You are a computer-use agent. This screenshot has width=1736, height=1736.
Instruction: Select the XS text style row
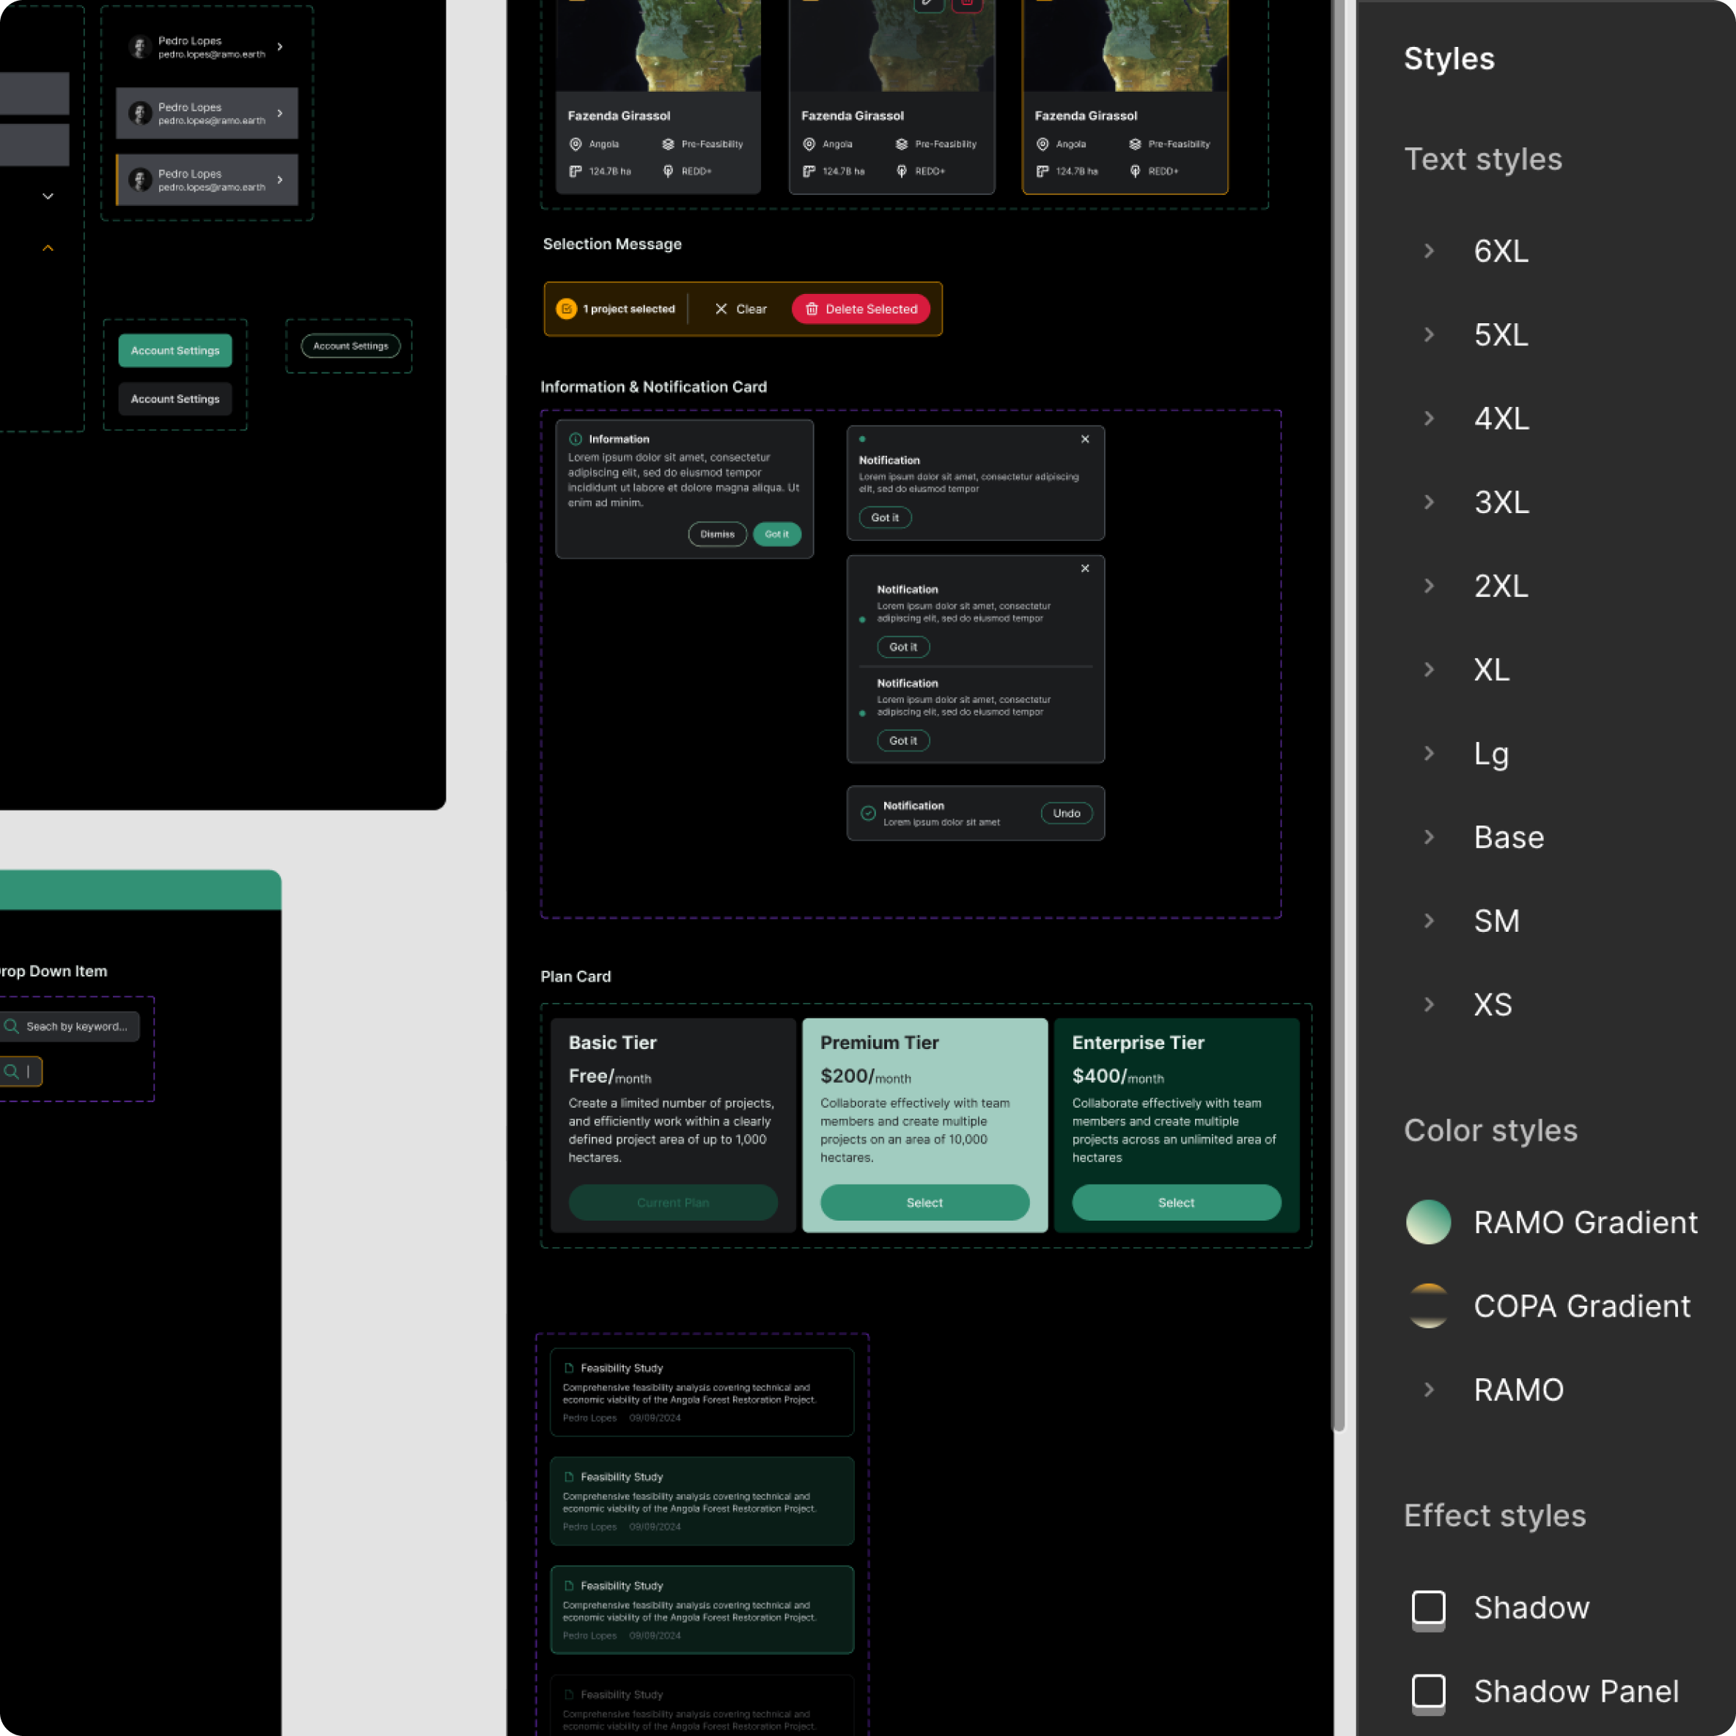1493,1004
